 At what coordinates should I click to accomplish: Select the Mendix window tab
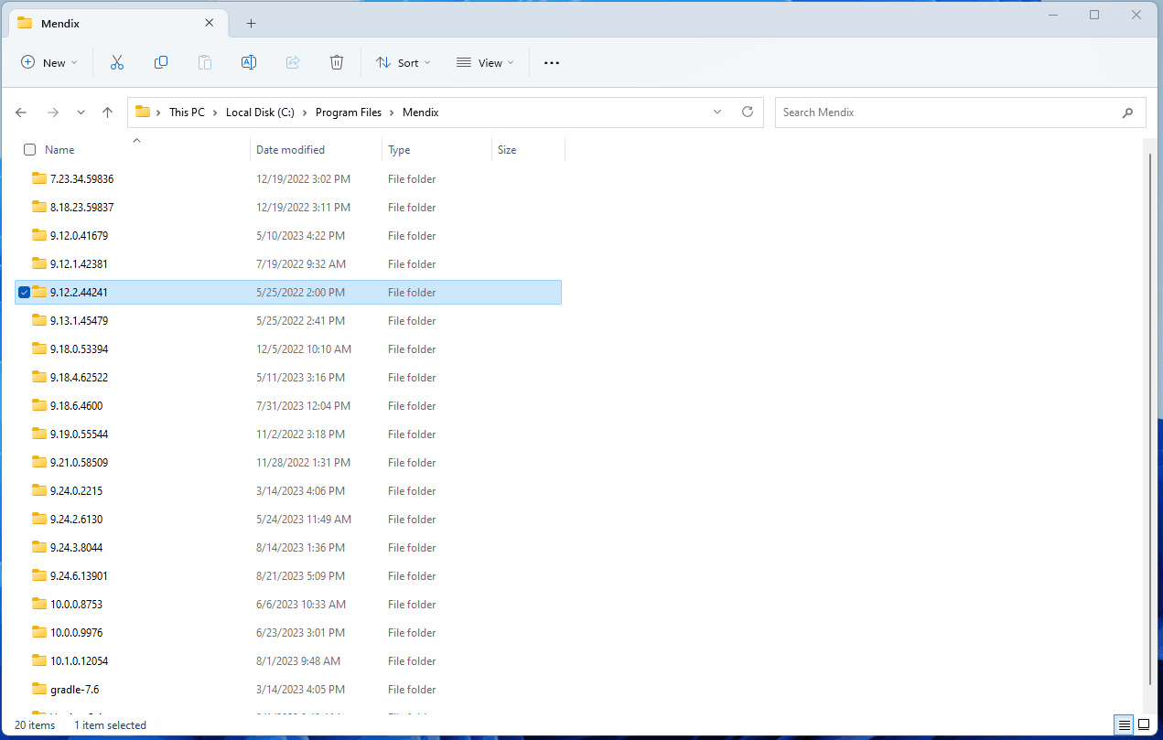[119, 23]
